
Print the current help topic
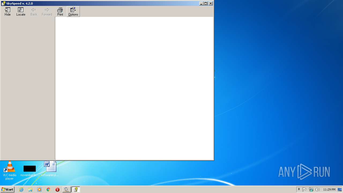[60, 12]
